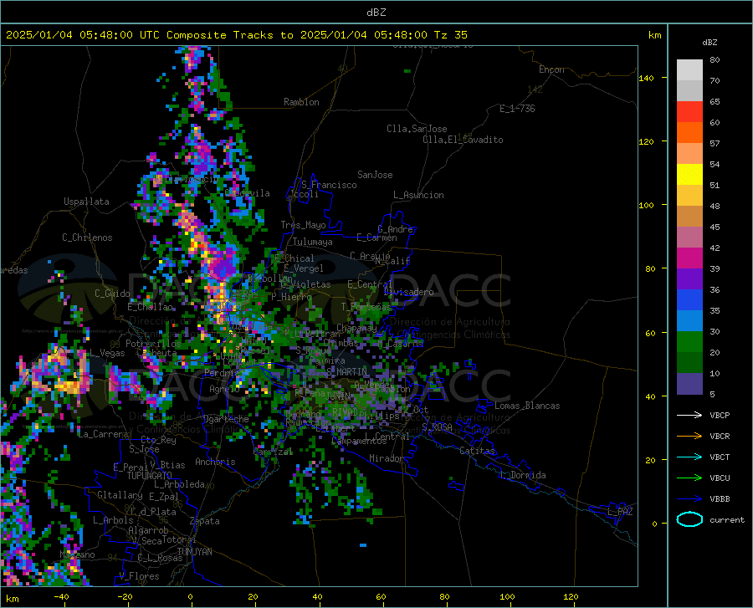The height and width of the screenshot is (608, 753).
Task: Click the white VBCP arrow legend icon
Action: 689,415
